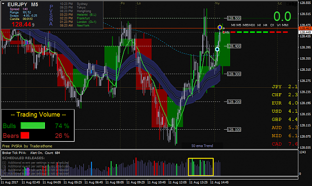Select the MN1 timeframe label
Viewport: 312px width, 186px height.
pos(285,25)
